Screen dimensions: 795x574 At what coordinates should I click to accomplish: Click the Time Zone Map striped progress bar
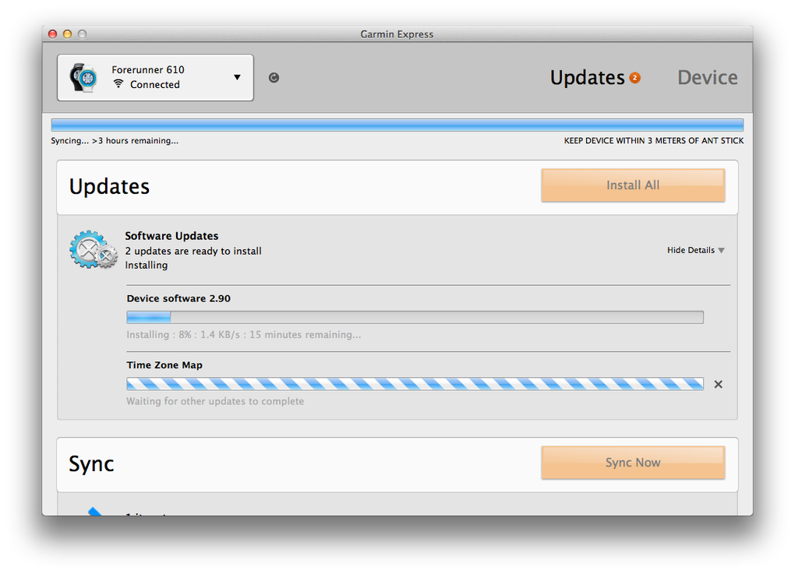click(x=415, y=384)
